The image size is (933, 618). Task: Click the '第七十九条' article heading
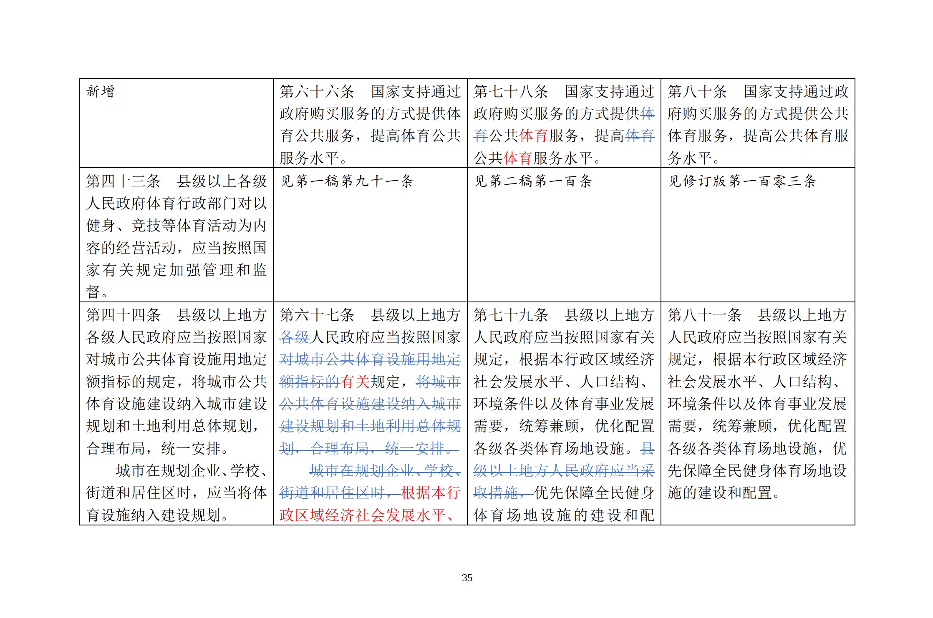click(510, 315)
